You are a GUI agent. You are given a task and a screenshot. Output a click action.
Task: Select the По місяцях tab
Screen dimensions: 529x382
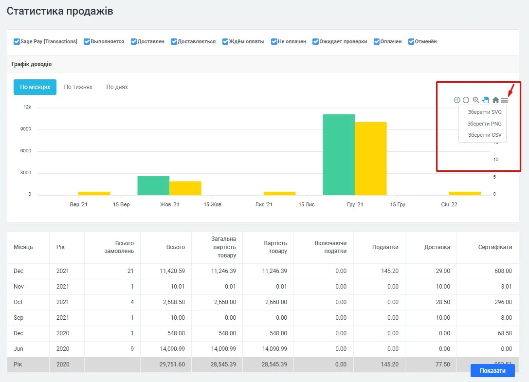[35, 87]
